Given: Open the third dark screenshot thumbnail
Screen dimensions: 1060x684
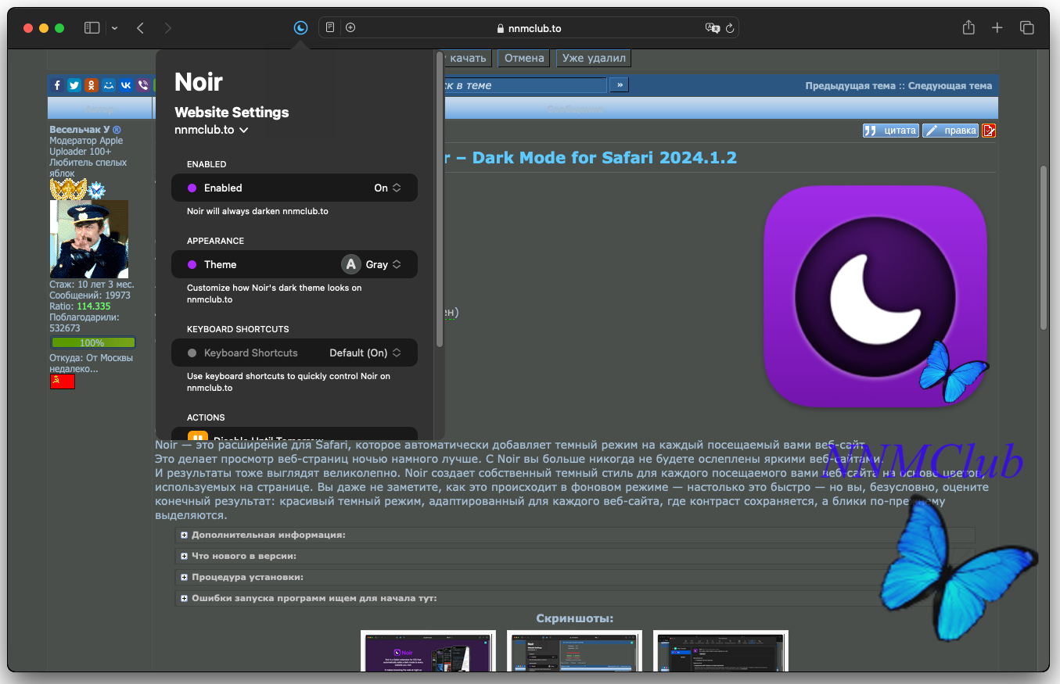Looking at the screenshot, I should (720, 651).
